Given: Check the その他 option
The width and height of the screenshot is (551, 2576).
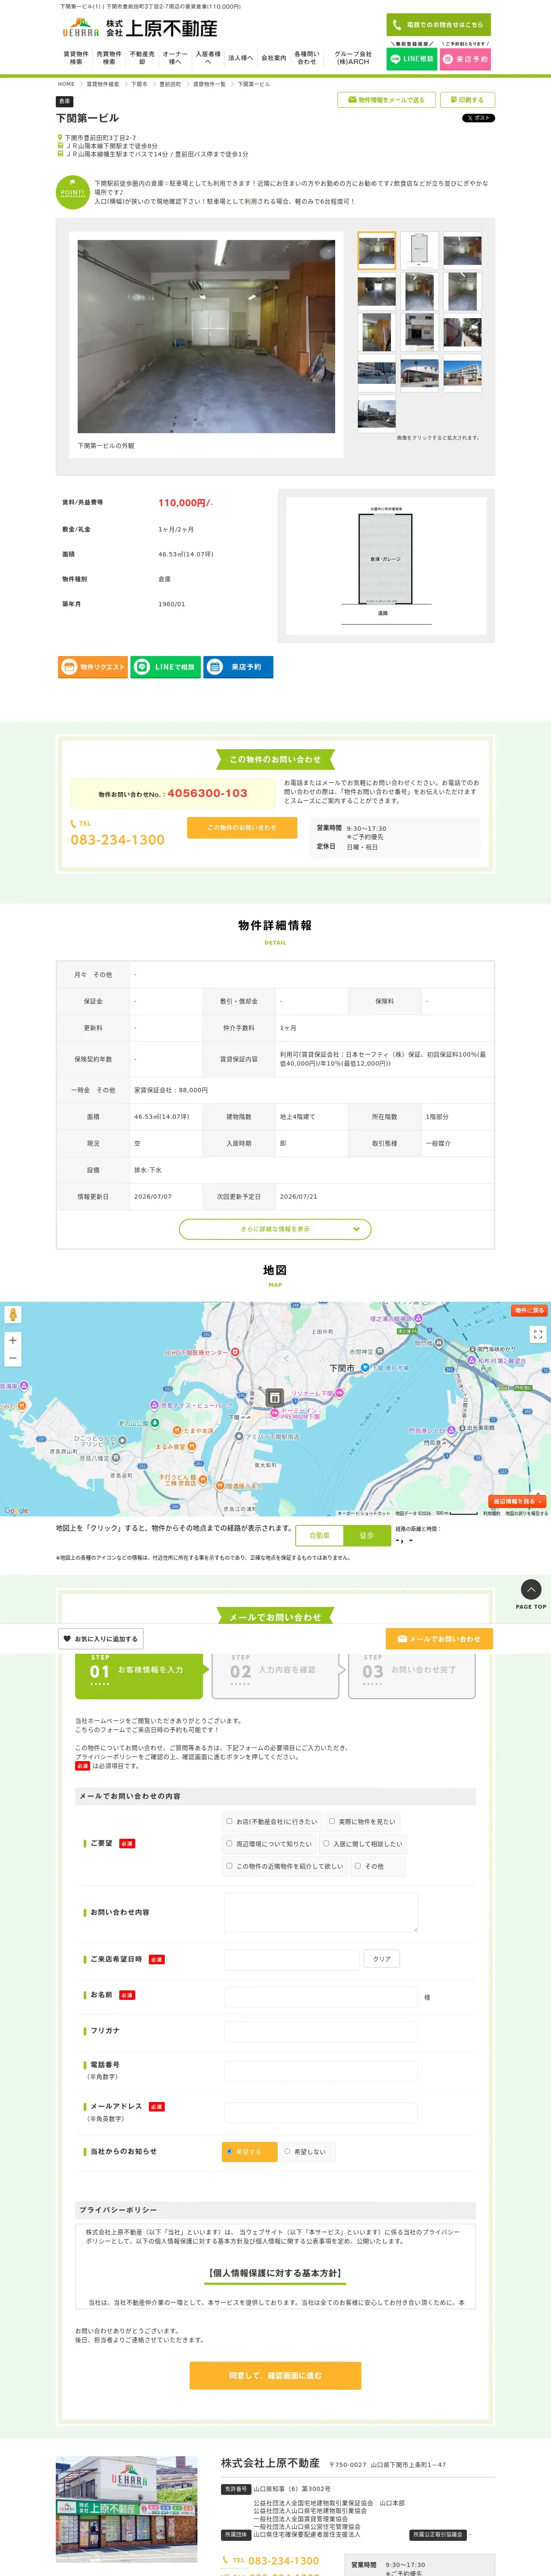Looking at the screenshot, I should pos(358,1865).
